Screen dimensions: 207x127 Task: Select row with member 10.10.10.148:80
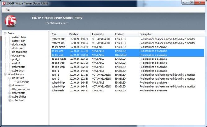tap(128, 39)
